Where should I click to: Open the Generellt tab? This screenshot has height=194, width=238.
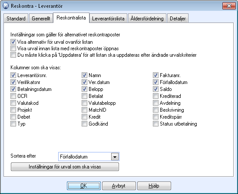41,19
